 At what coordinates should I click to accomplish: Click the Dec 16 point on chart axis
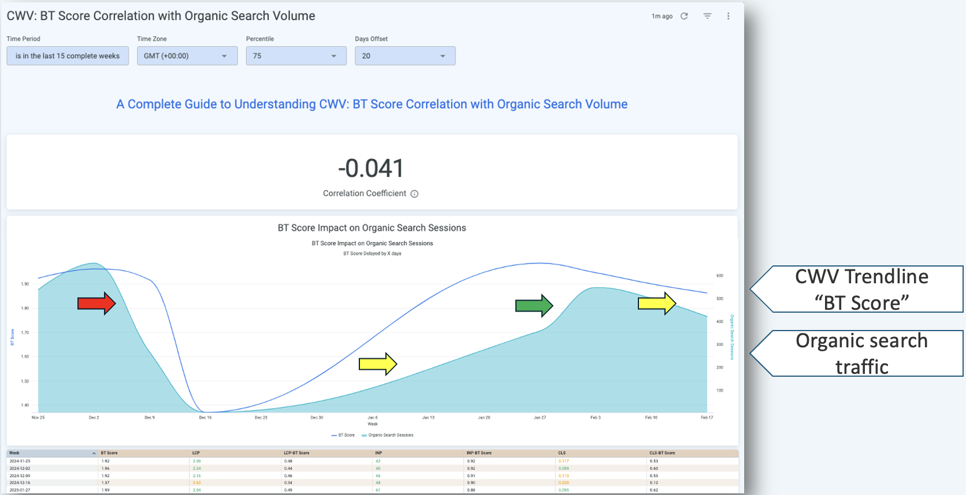click(x=205, y=417)
